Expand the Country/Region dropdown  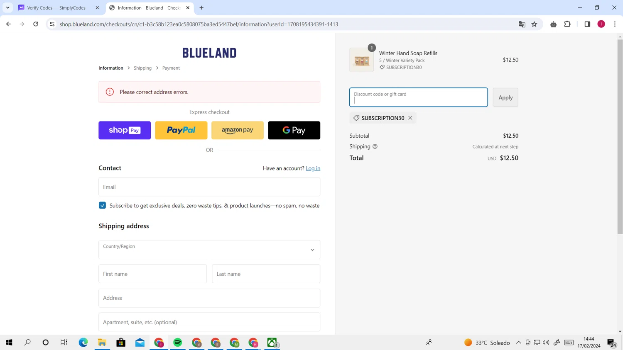(x=209, y=250)
